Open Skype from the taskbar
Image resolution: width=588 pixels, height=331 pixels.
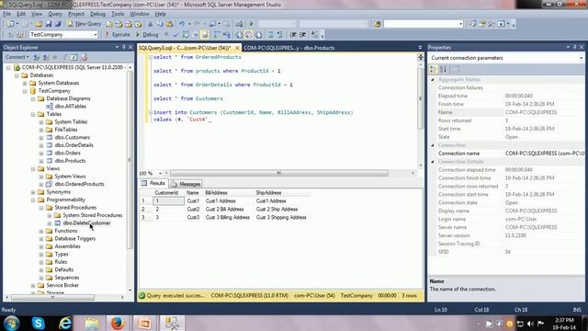tap(39, 323)
